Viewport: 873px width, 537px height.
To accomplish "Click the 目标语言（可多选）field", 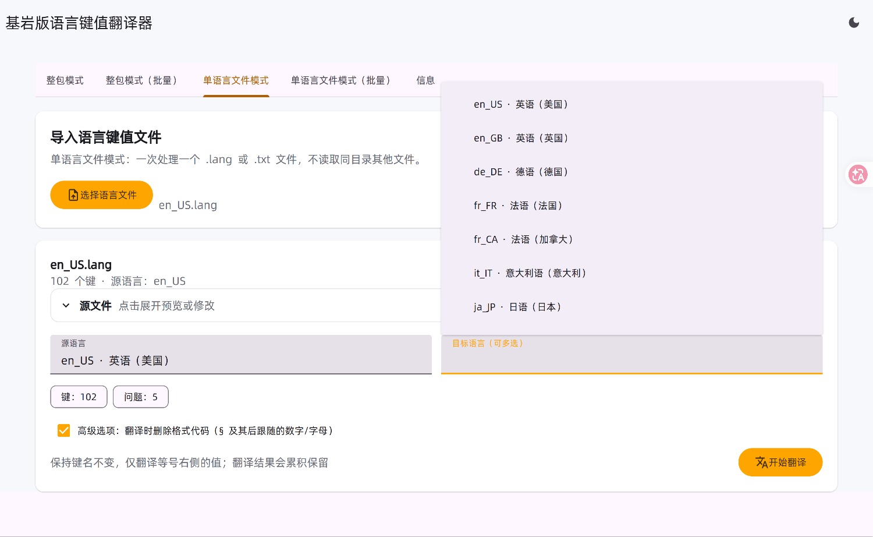I will point(631,354).
